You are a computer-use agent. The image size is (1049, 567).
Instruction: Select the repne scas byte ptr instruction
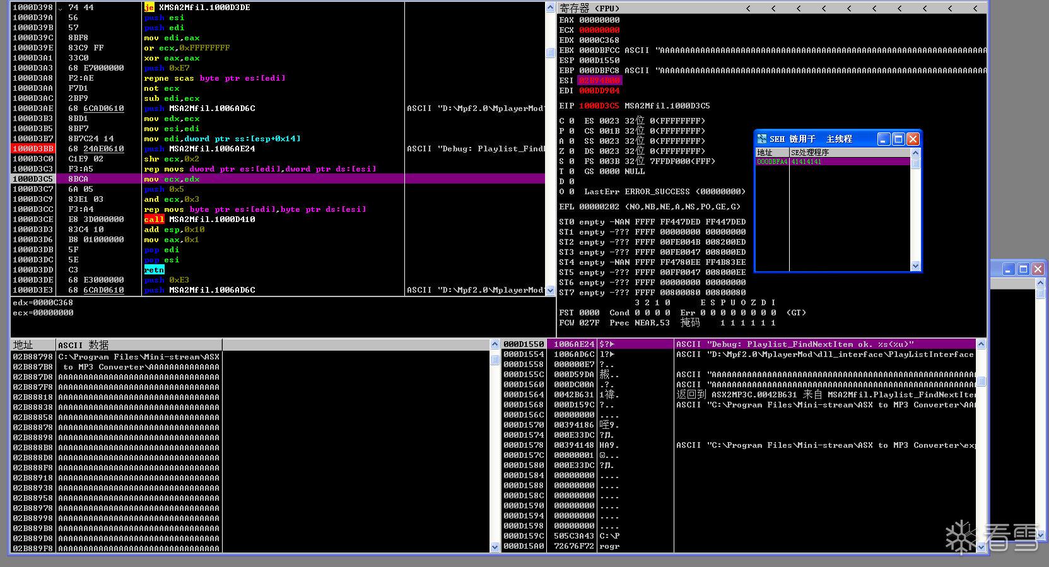(x=214, y=78)
